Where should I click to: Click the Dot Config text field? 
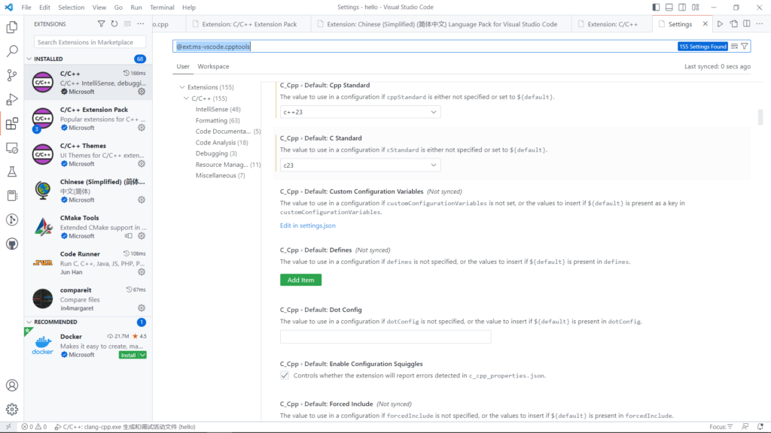point(385,337)
